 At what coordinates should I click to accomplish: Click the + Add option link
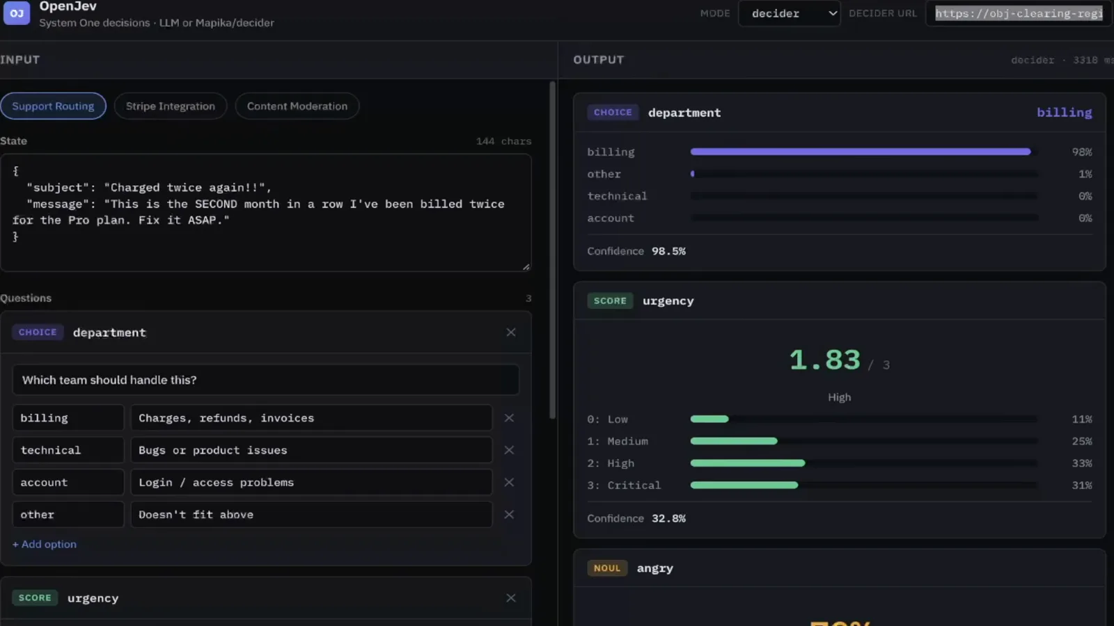tap(45, 544)
